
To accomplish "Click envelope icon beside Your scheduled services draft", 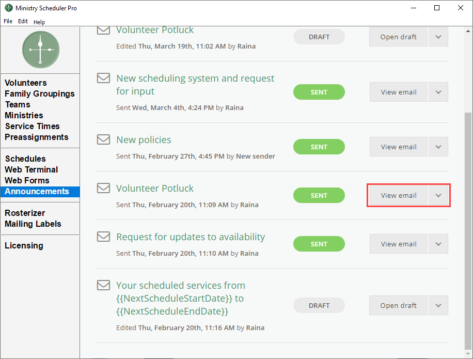I will [x=104, y=285].
